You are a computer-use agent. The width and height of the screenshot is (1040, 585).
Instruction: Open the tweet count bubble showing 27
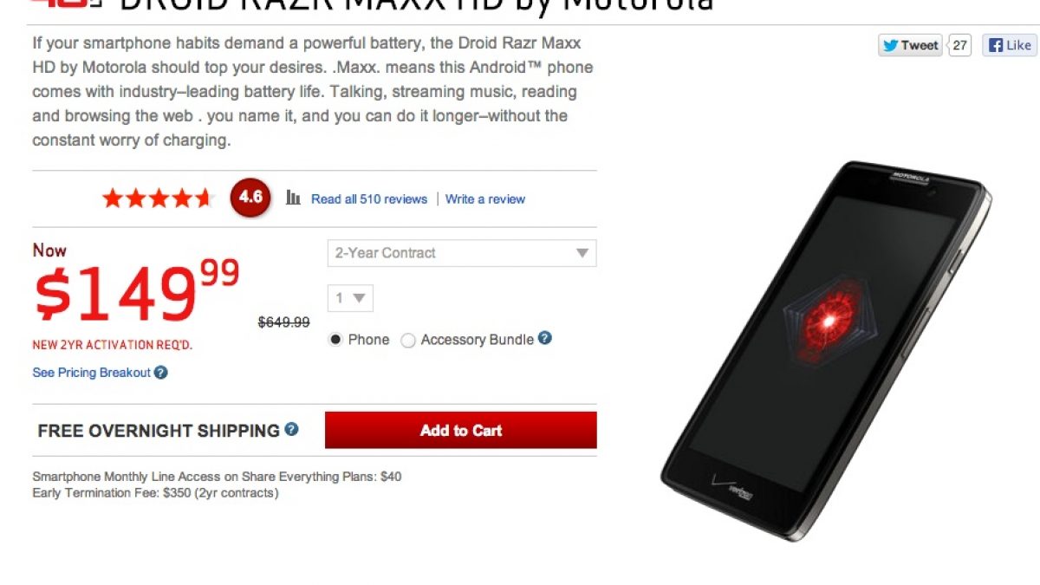tap(959, 45)
